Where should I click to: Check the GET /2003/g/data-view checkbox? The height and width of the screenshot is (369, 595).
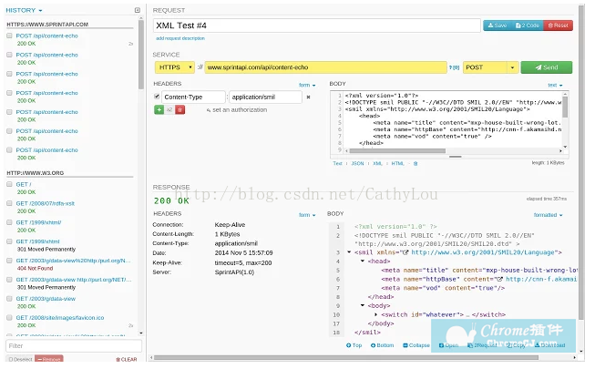point(9,299)
